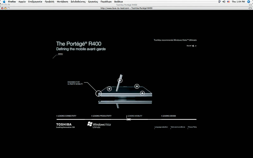Open the Εργασίες menu
The height and width of the screenshot is (158, 253).
[93, 2]
